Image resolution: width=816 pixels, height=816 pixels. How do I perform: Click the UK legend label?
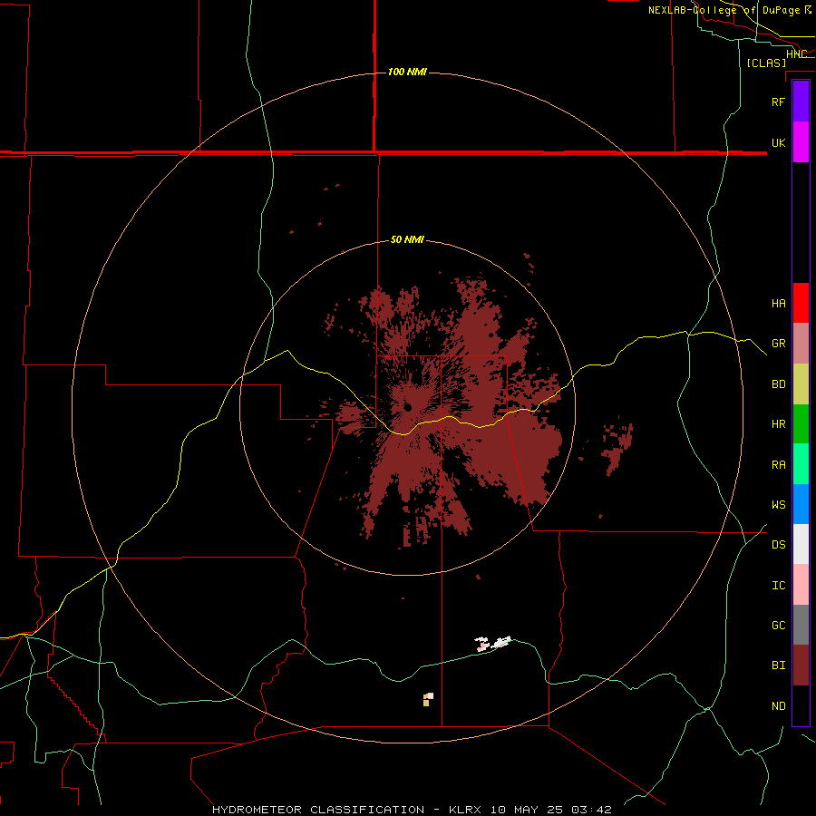tap(778, 142)
